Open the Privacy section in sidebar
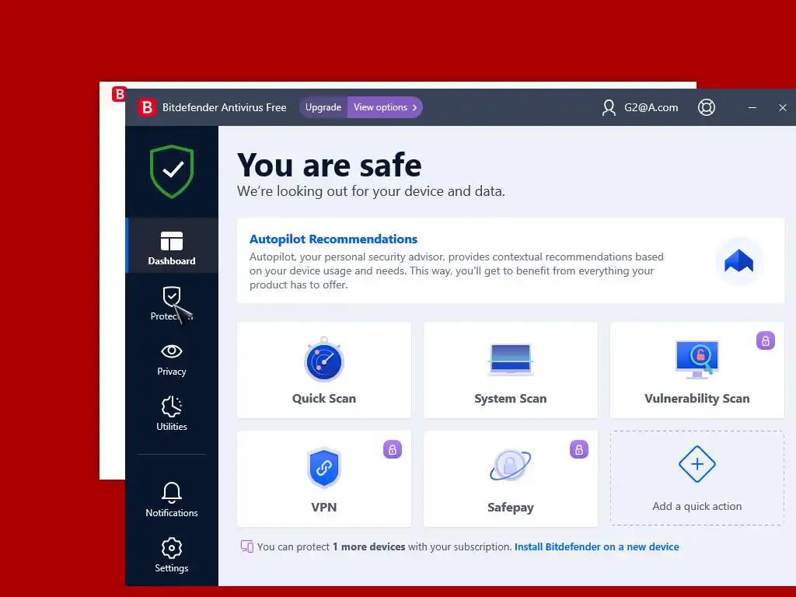The image size is (796, 597). 172,360
